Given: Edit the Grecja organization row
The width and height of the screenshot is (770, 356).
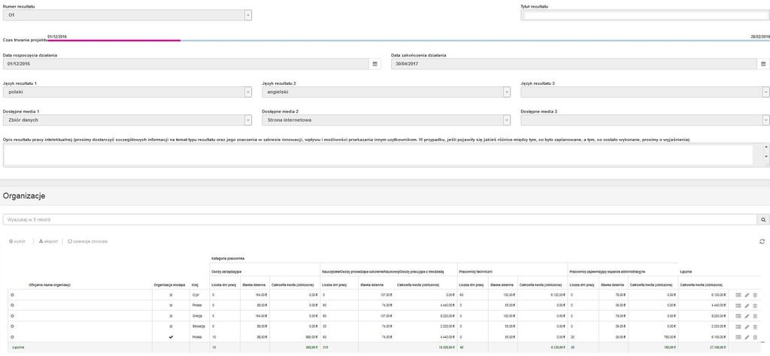Looking at the screenshot, I should (x=747, y=316).
